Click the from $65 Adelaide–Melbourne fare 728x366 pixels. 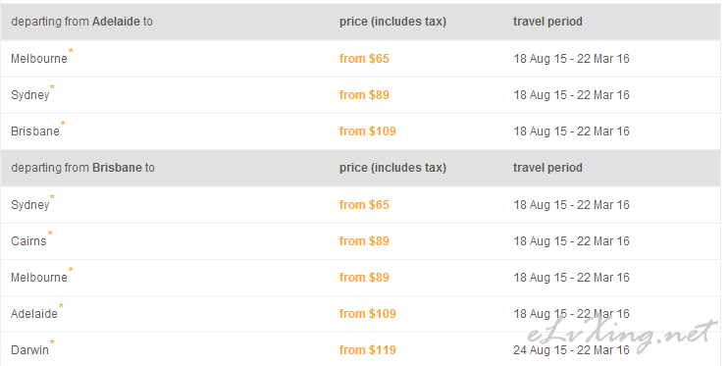pyautogui.click(x=364, y=59)
